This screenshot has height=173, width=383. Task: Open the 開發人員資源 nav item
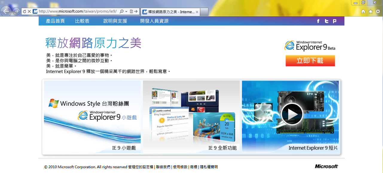[x=154, y=21]
